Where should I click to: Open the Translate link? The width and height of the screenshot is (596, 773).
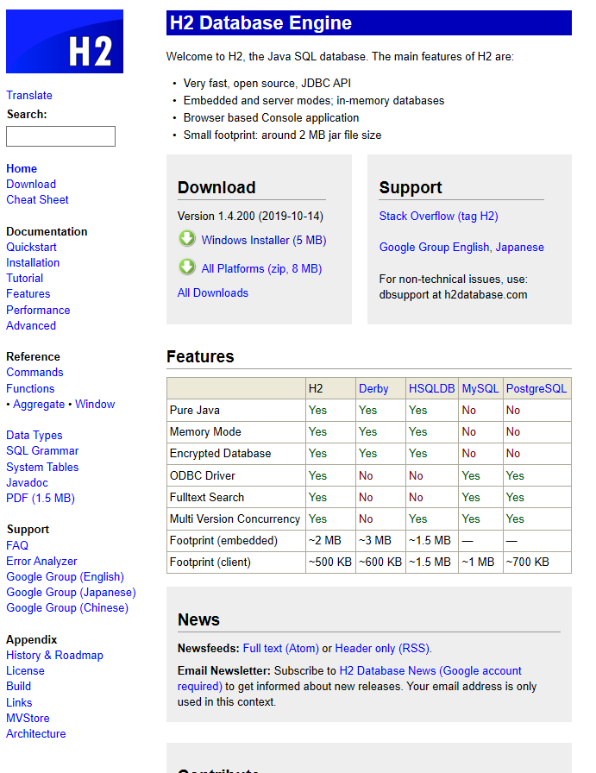tap(29, 95)
